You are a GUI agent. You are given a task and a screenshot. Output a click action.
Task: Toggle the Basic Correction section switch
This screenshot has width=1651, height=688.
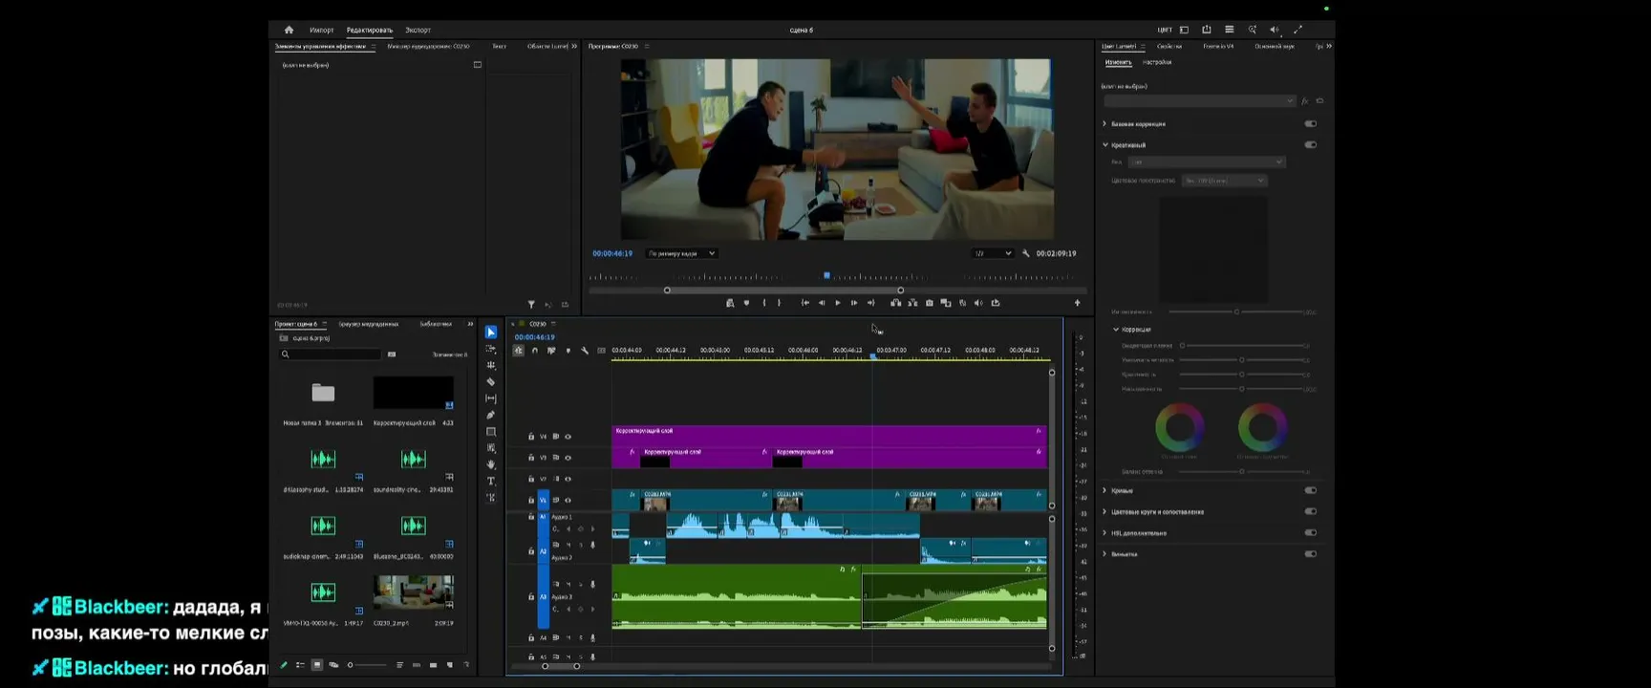(1310, 124)
